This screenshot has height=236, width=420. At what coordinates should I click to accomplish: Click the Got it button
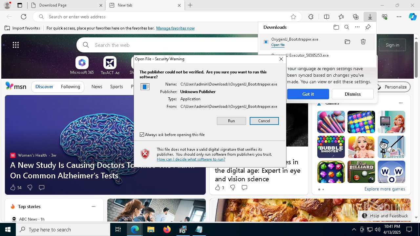click(308, 94)
